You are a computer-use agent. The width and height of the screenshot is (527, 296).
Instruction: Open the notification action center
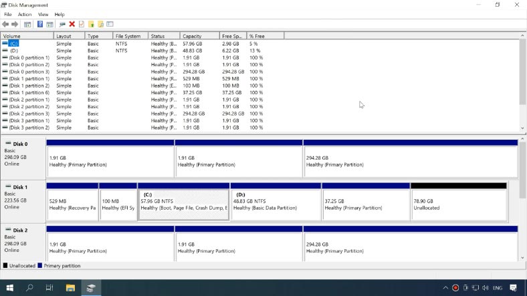(x=513, y=288)
